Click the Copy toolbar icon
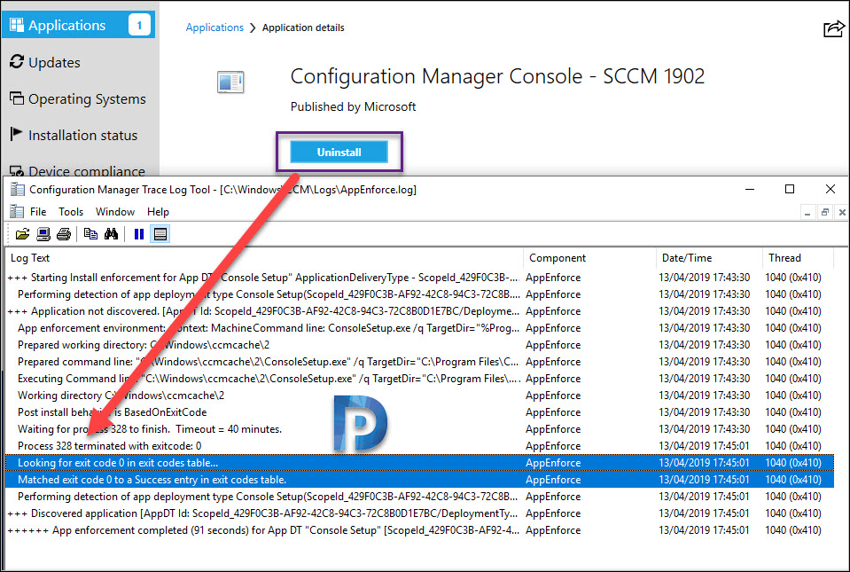 90,234
